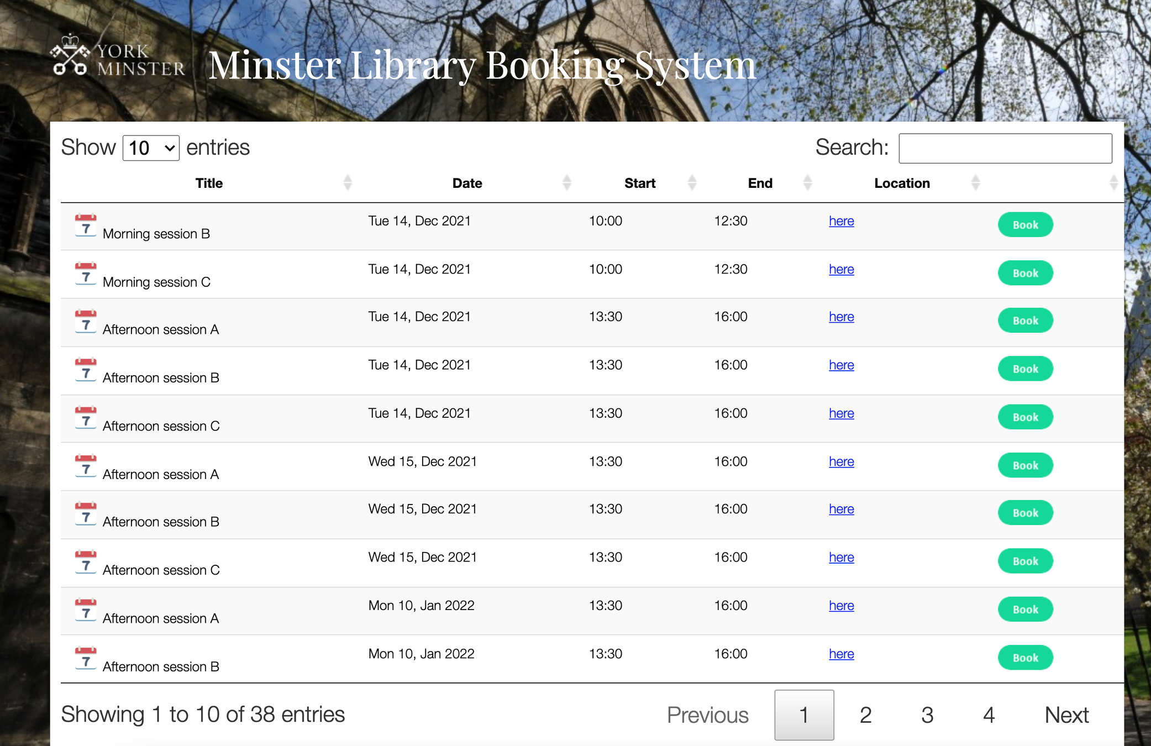The width and height of the screenshot is (1151, 746).
Task: Click into the Search field
Action: click(x=1005, y=148)
